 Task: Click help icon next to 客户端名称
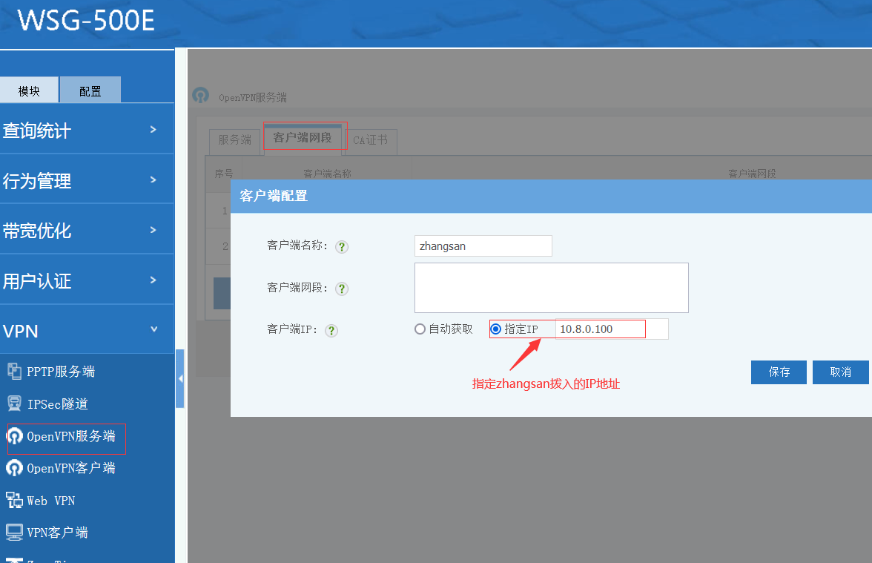click(342, 247)
